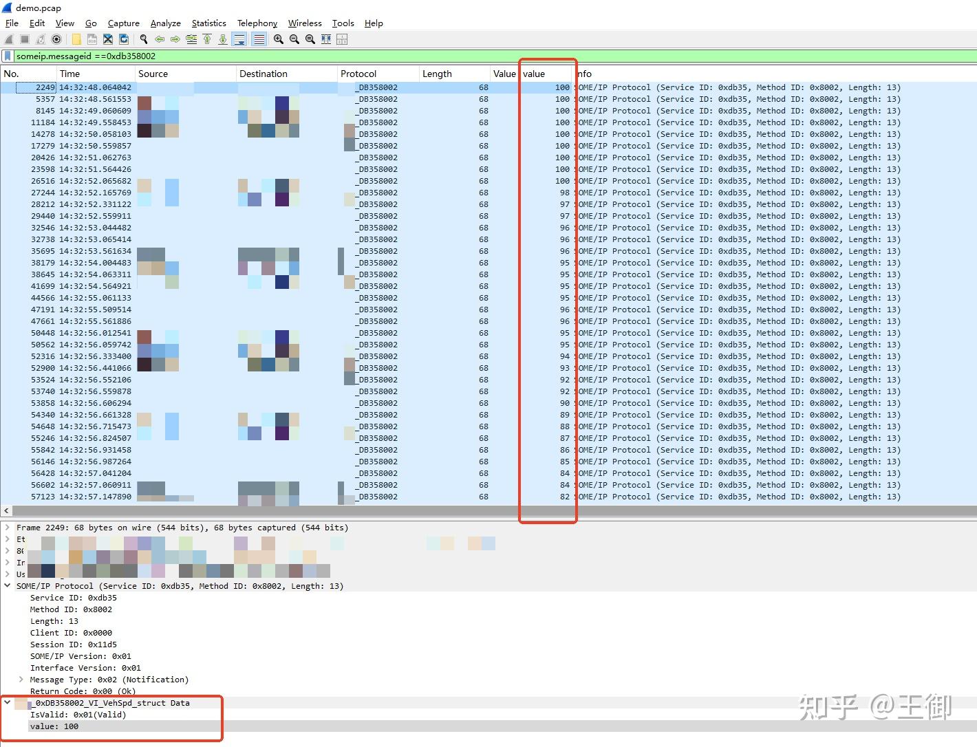Jump to the last packet with the down arrow
This screenshot has height=747, width=977.
pos(222,39)
